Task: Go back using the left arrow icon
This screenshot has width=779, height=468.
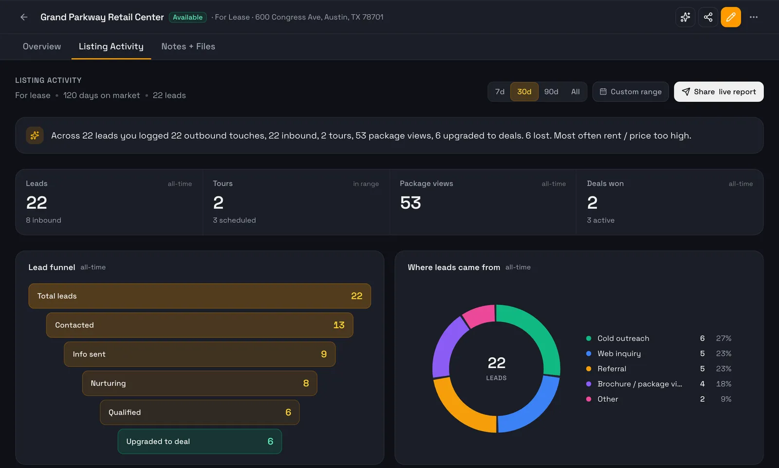Action: tap(24, 17)
